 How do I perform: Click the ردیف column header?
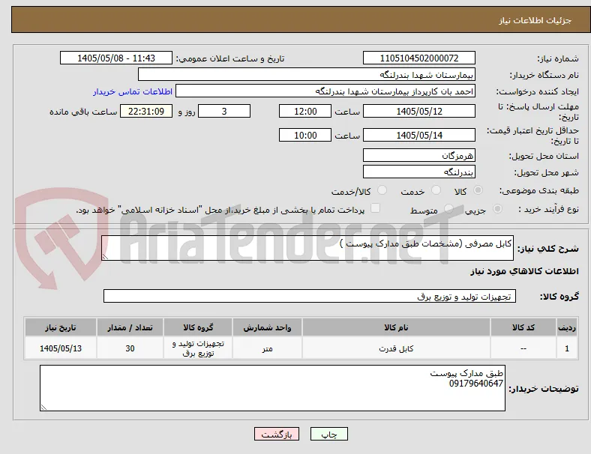567,327
